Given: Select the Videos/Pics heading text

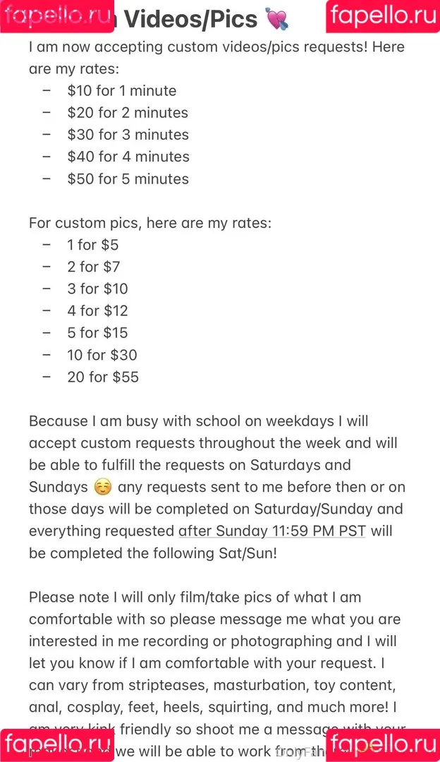Looking at the screenshot, I should (190, 20).
